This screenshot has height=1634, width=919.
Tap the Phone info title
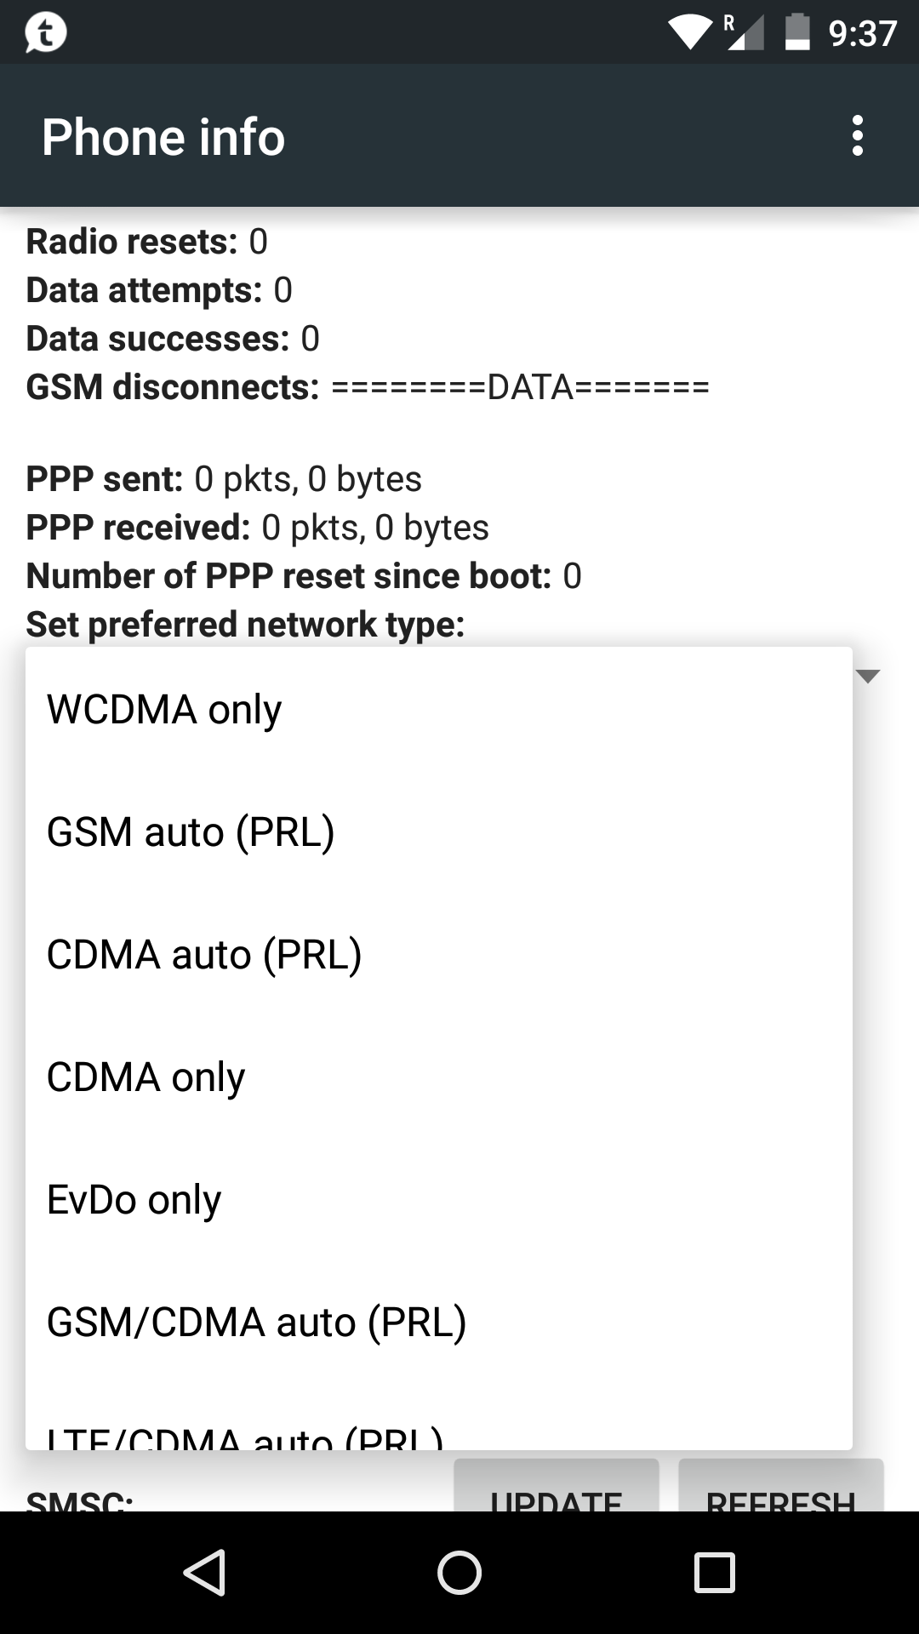tap(163, 137)
